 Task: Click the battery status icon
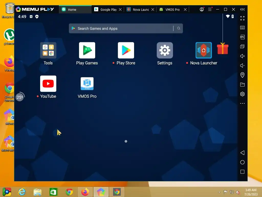click(233, 16)
